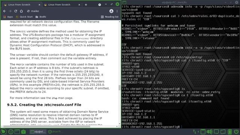This screenshot has width=240, height=135.
Task: Open the screen settings tray icon
Action: (216, 132)
